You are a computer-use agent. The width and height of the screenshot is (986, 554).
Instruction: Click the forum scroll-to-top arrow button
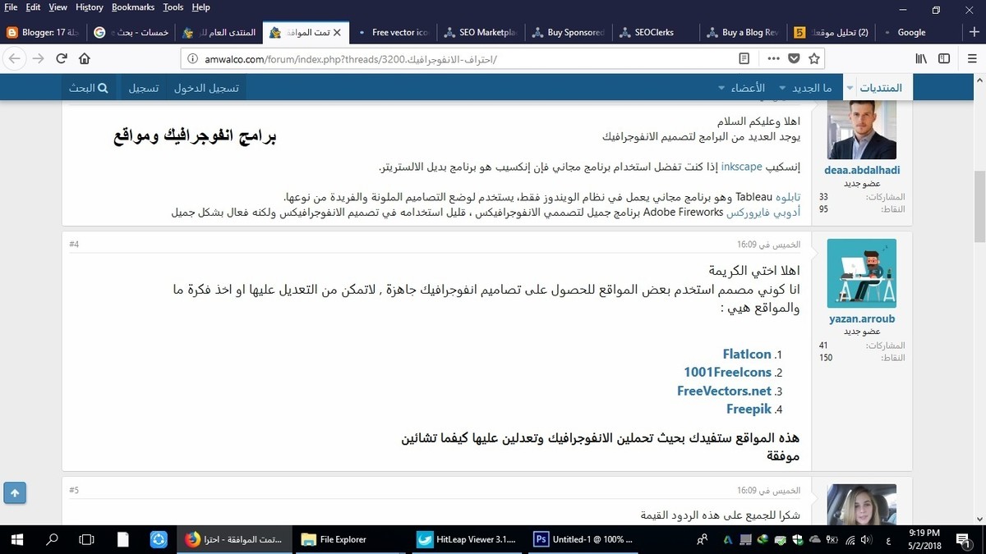point(15,492)
